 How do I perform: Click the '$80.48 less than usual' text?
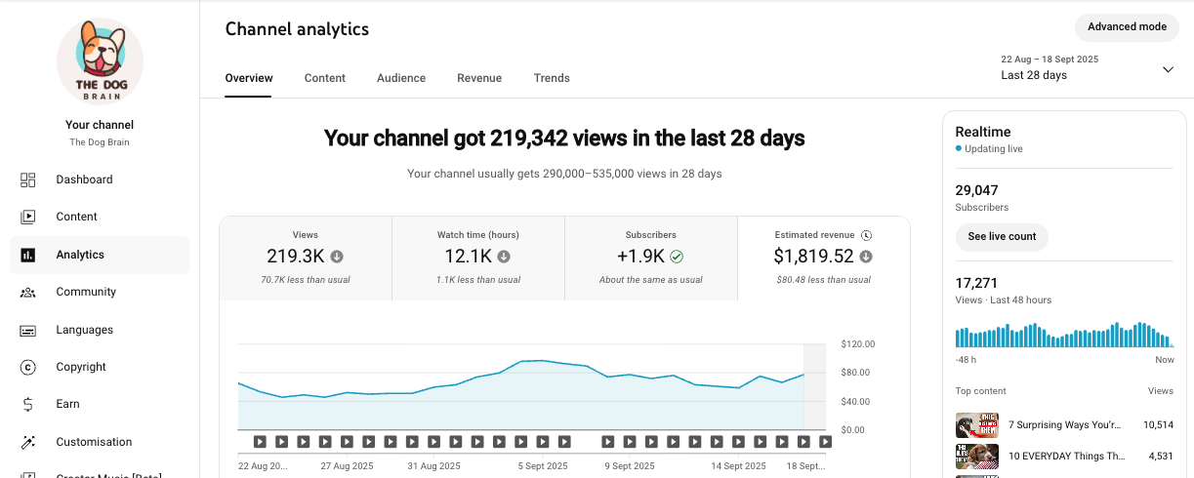[x=823, y=280]
